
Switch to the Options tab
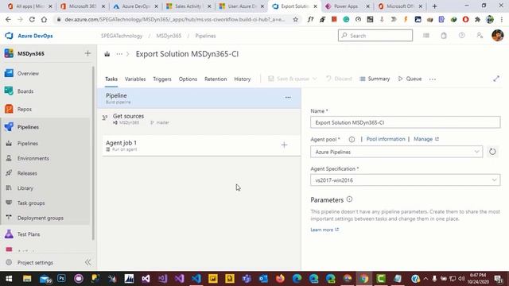[x=188, y=79]
